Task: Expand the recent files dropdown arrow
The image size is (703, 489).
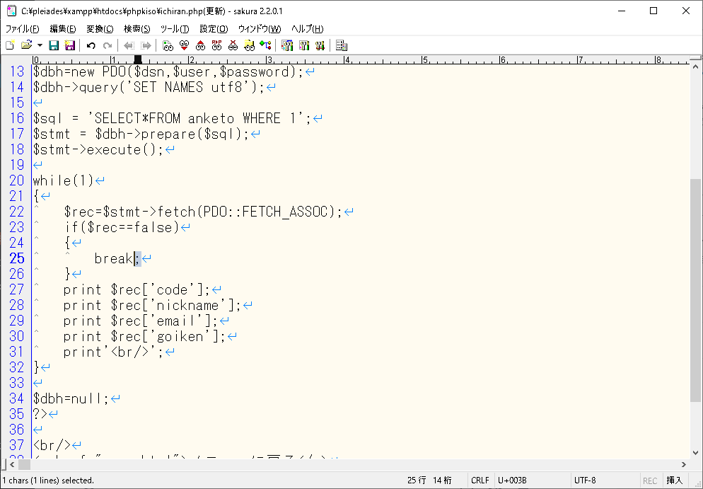Action: 40,45
